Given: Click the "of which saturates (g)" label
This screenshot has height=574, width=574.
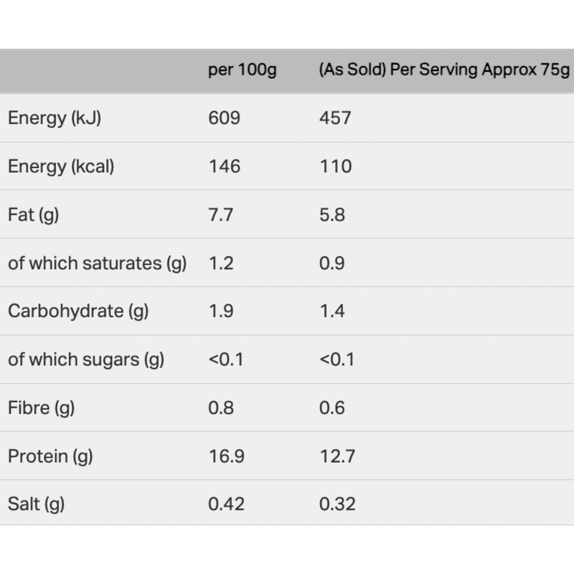Looking at the screenshot, I should click(97, 263).
